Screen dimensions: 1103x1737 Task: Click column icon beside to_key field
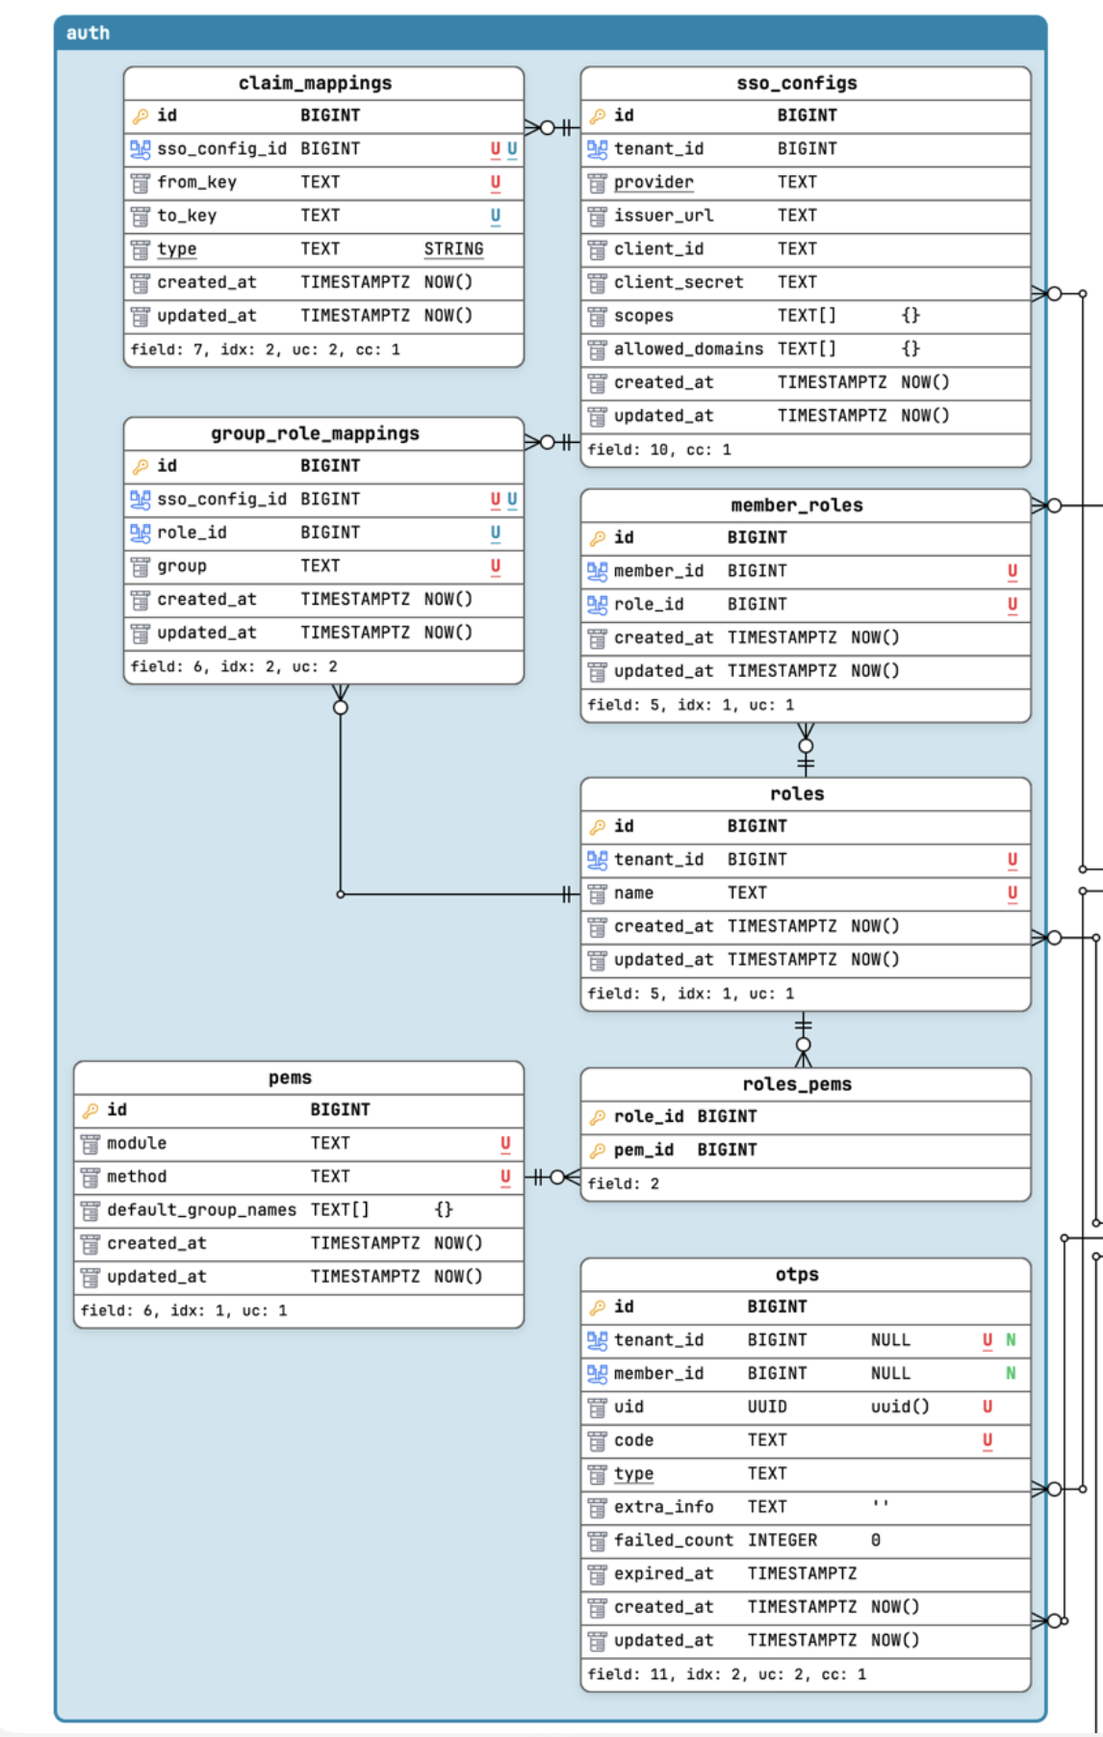click(x=141, y=217)
